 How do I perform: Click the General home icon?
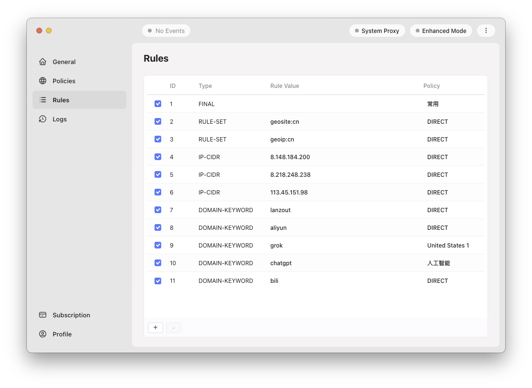(43, 62)
